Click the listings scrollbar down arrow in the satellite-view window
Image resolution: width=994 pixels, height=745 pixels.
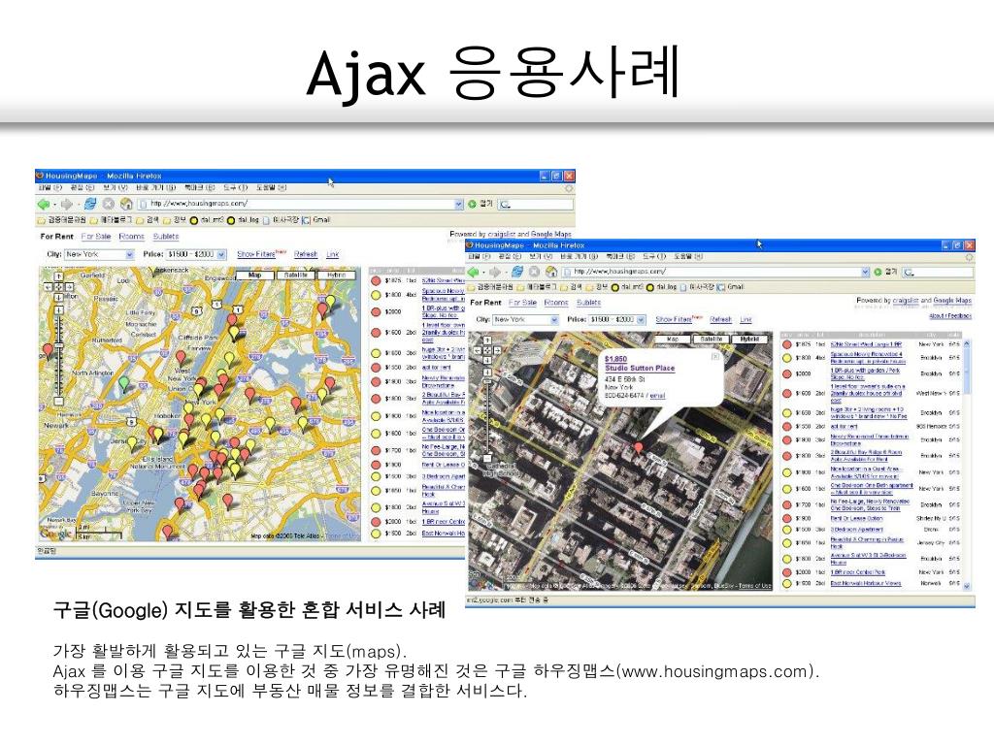point(967,587)
